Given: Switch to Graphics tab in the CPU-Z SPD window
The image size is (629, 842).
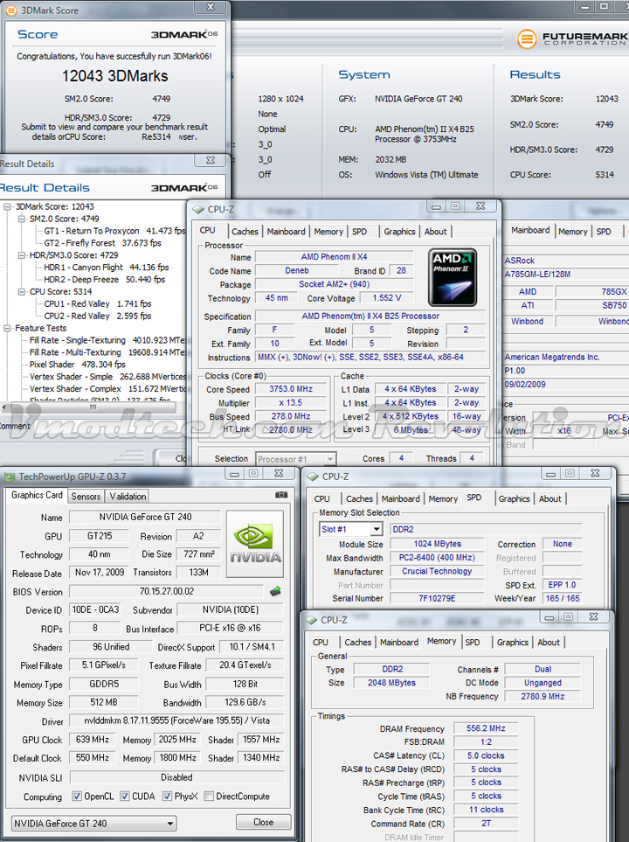Looking at the screenshot, I should coord(515,499).
